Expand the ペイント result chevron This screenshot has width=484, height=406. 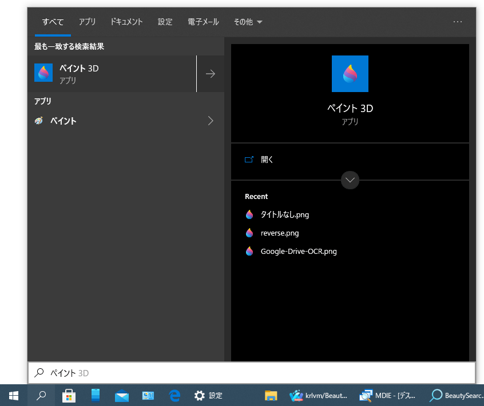pyautogui.click(x=211, y=121)
